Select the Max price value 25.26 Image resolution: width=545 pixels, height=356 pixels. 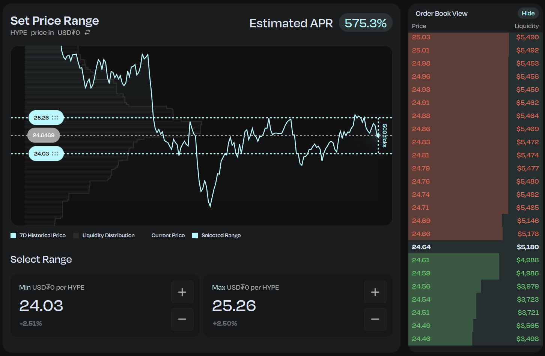click(x=234, y=306)
